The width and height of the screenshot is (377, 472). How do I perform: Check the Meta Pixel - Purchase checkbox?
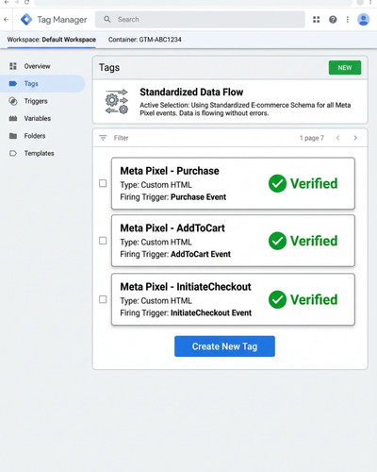103,183
